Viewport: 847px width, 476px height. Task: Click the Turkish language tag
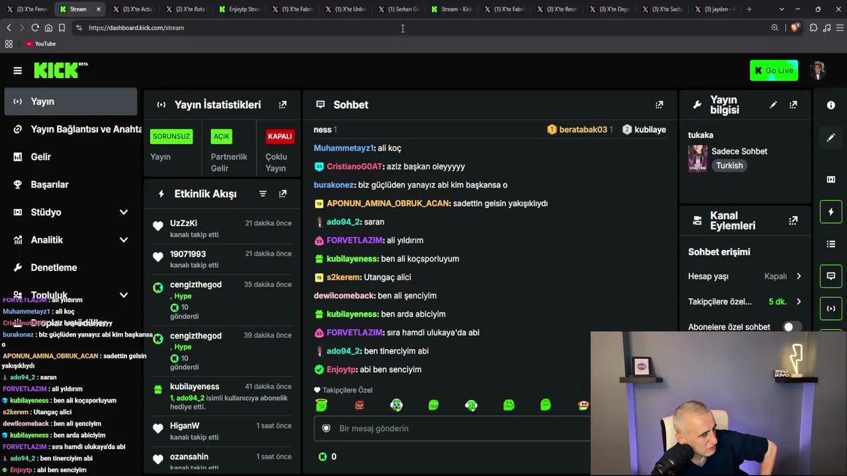coord(729,166)
